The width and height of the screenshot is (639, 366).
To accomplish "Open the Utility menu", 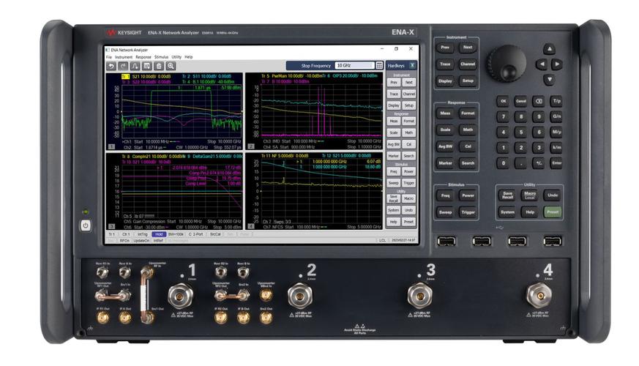I will click(176, 57).
